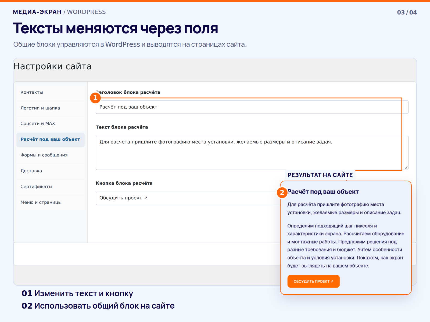Switch to Меню и страницы tab
The image size is (430, 322).
point(51,203)
